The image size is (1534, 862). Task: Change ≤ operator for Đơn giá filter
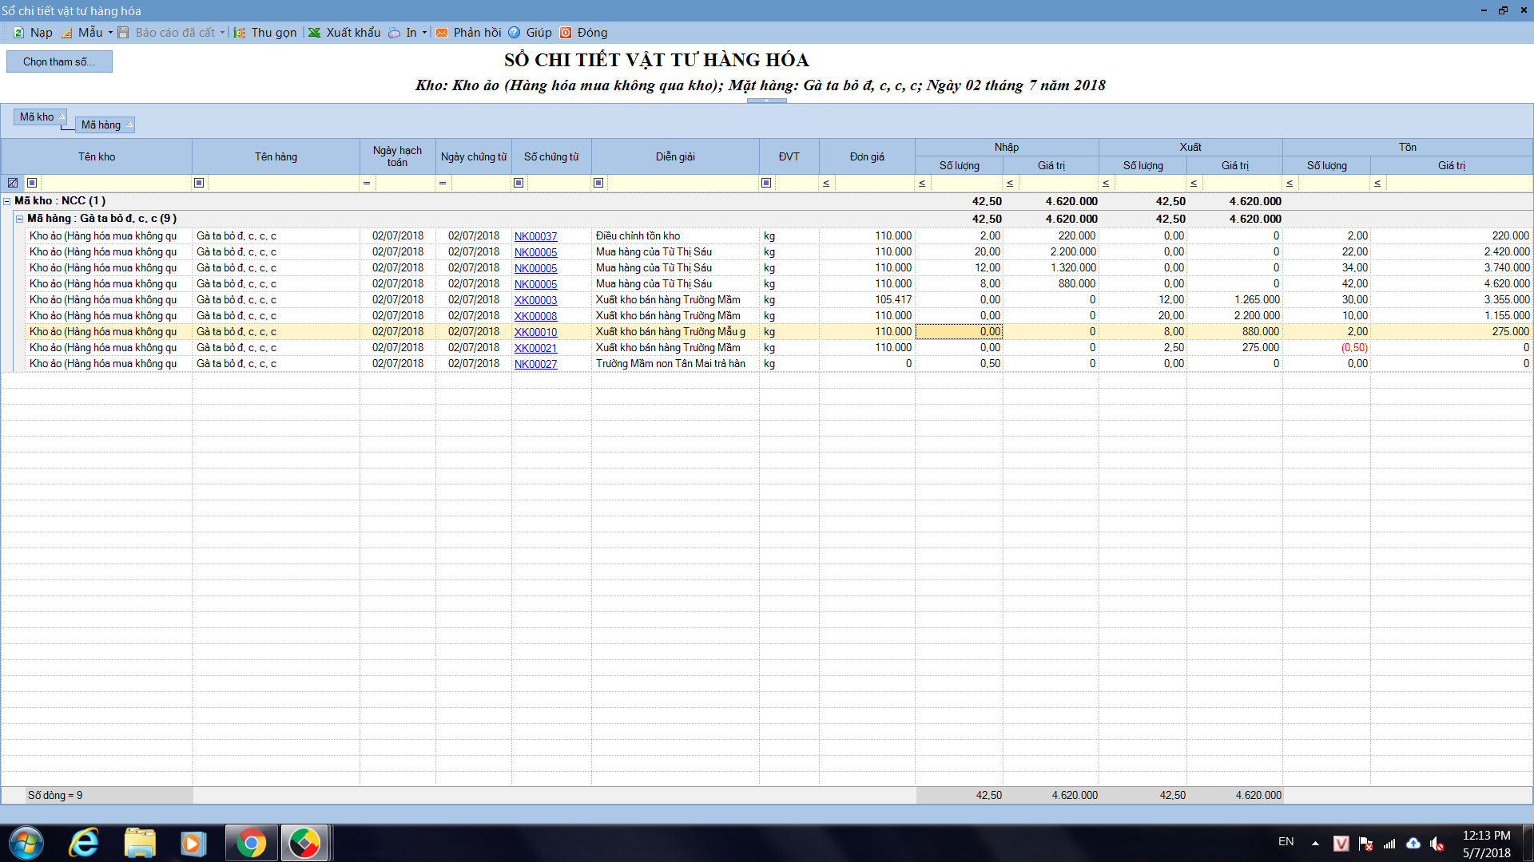point(826,183)
